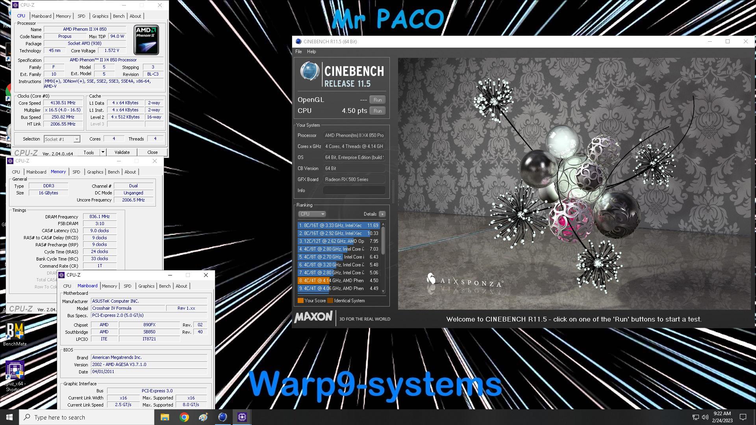This screenshot has width=756, height=425.
Task: Select CPU tab in the Memory CPU-Z window
Action: (16, 172)
